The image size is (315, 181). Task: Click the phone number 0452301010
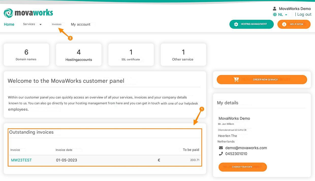[236, 154]
